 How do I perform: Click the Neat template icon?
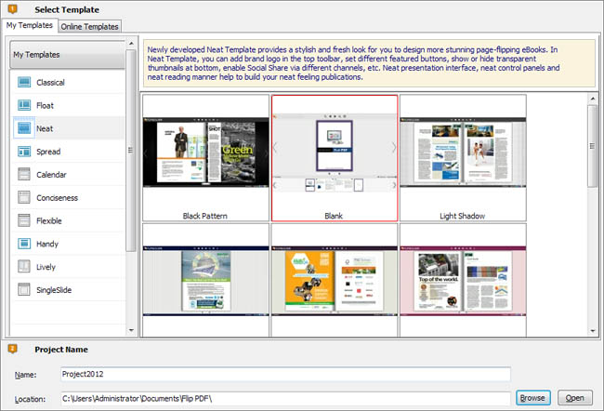click(x=23, y=128)
